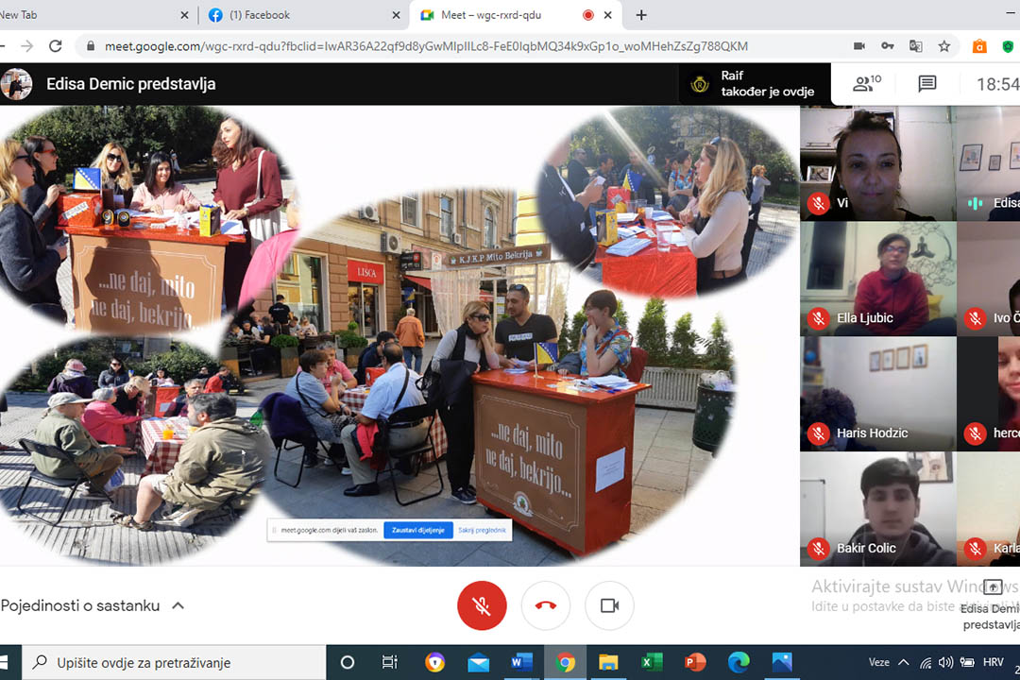Open the orange extension icon
Screen dimensions: 1020x680
tap(979, 46)
